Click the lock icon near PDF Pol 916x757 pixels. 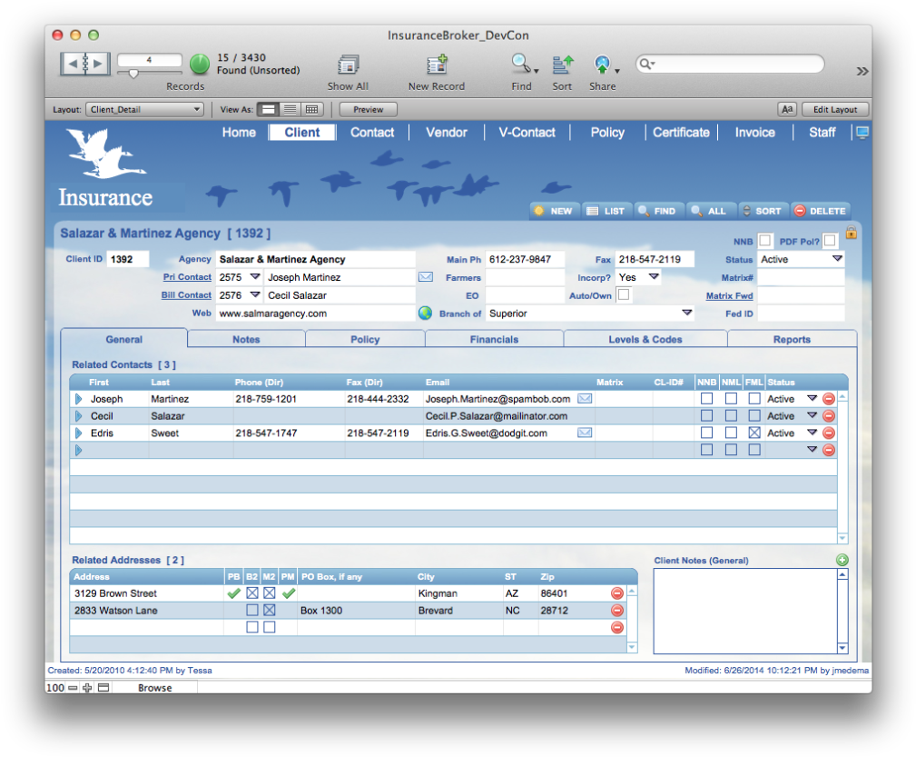pyautogui.click(x=852, y=233)
